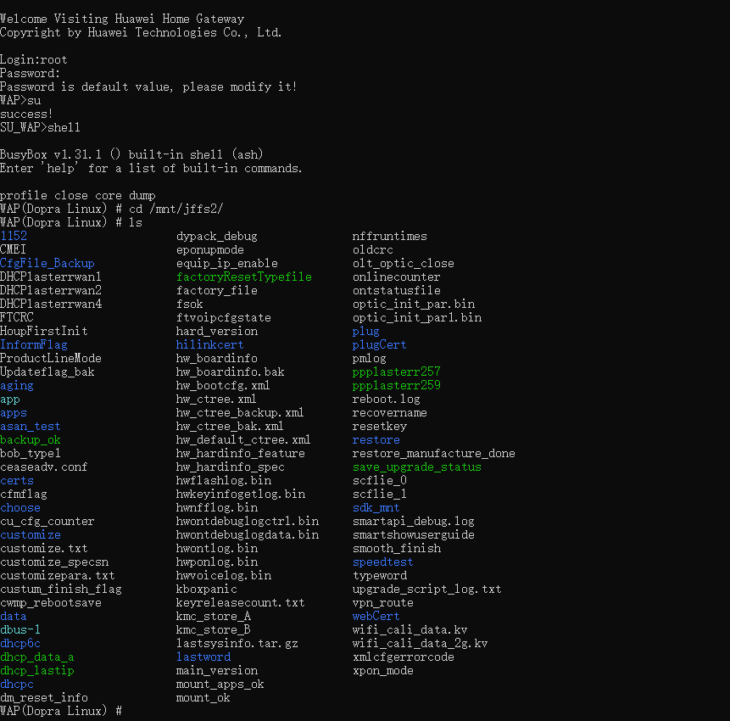Select the sdk_mnt directory entry
730x721 pixels.
coord(376,508)
